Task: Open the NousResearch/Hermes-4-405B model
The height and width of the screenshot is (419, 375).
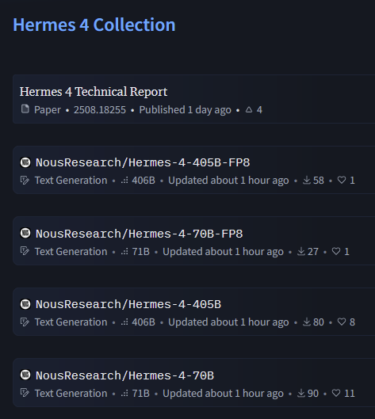Action: coord(128,304)
